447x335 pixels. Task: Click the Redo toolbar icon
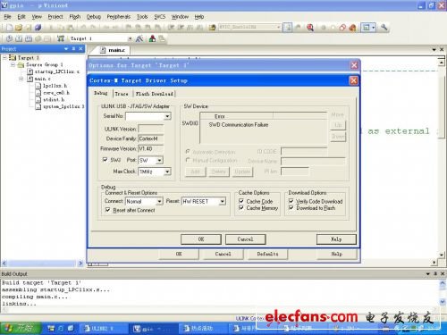(93, 28)
